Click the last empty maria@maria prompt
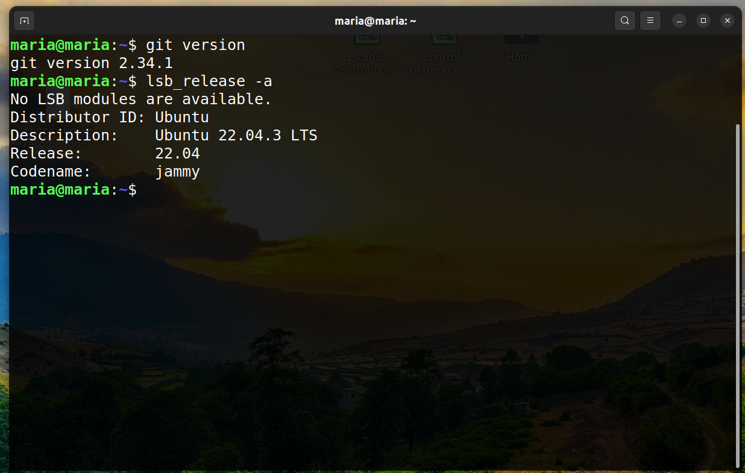Image resolution: width=745 pixels, height=473 pixels. [x=74, y=190]
